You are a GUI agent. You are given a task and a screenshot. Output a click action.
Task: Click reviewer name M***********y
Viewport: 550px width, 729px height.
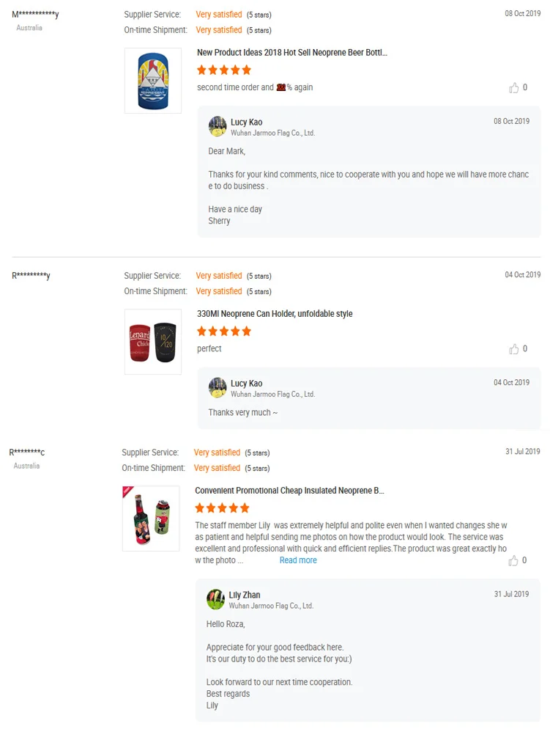coord(35,15)
